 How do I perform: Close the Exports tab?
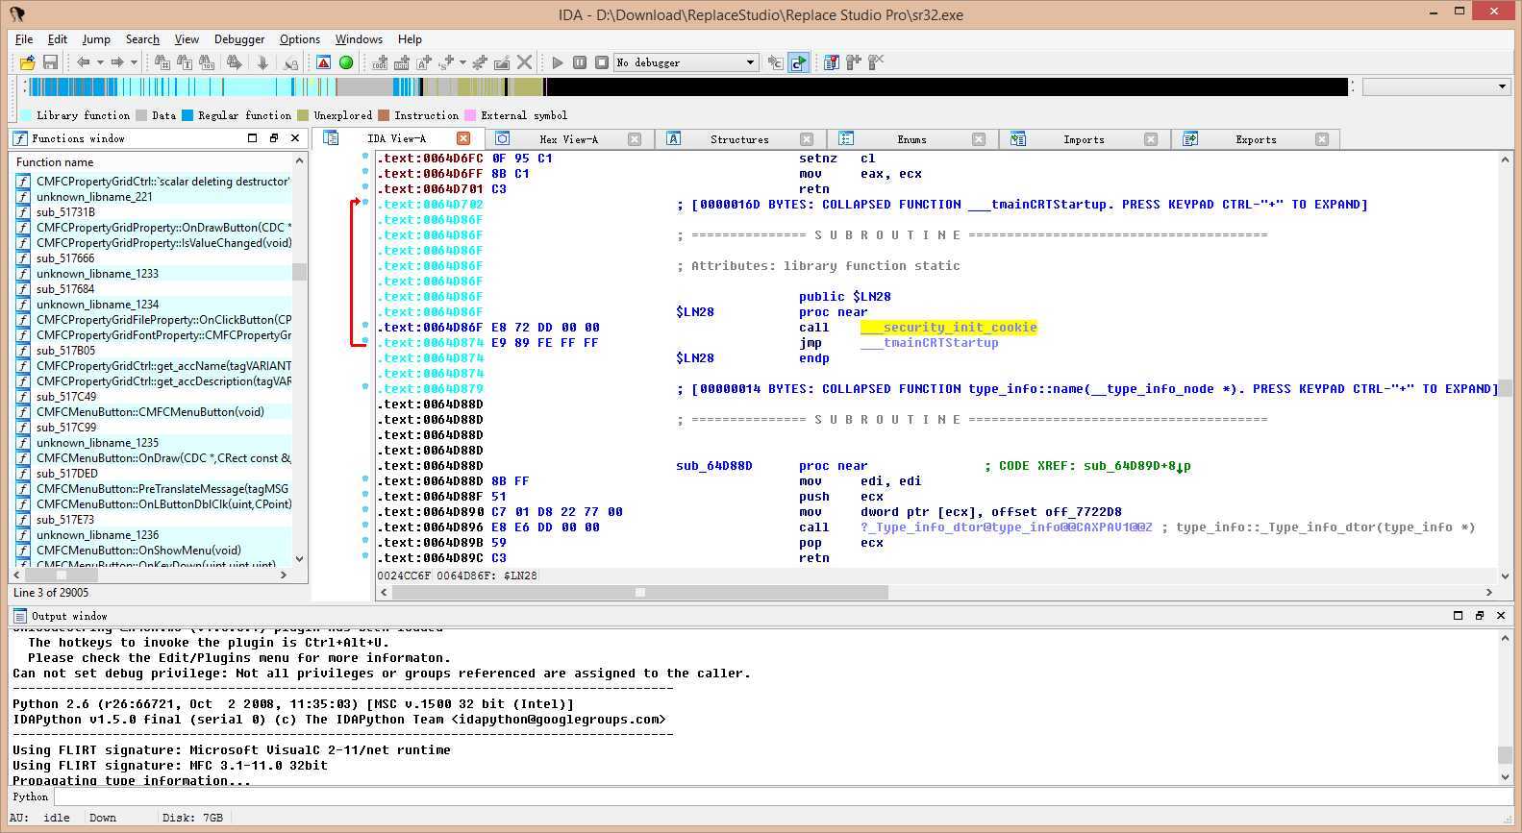pos(1322,139)
